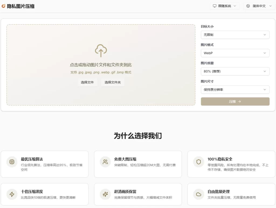Click the globe icon in the language selector
276x208 pixels.
coord(248,6)
